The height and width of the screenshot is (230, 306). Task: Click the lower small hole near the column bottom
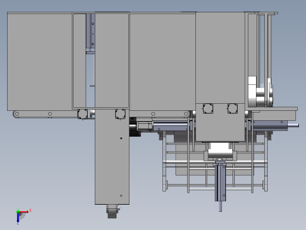[121, 196]
